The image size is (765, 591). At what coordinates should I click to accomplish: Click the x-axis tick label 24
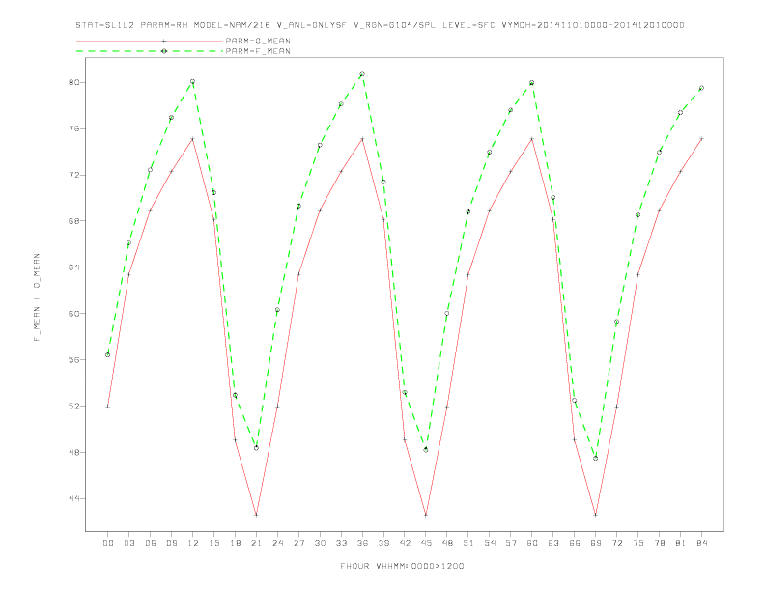tap(277, 543)
